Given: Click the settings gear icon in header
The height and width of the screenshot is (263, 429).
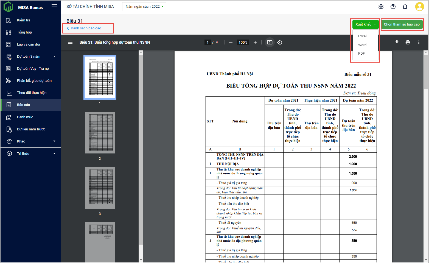Looking at the screenshot, I should tap(381, 7).
